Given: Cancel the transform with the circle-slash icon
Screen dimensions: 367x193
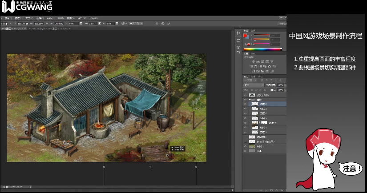Looking at the screenshot, I should click(163, 24).
